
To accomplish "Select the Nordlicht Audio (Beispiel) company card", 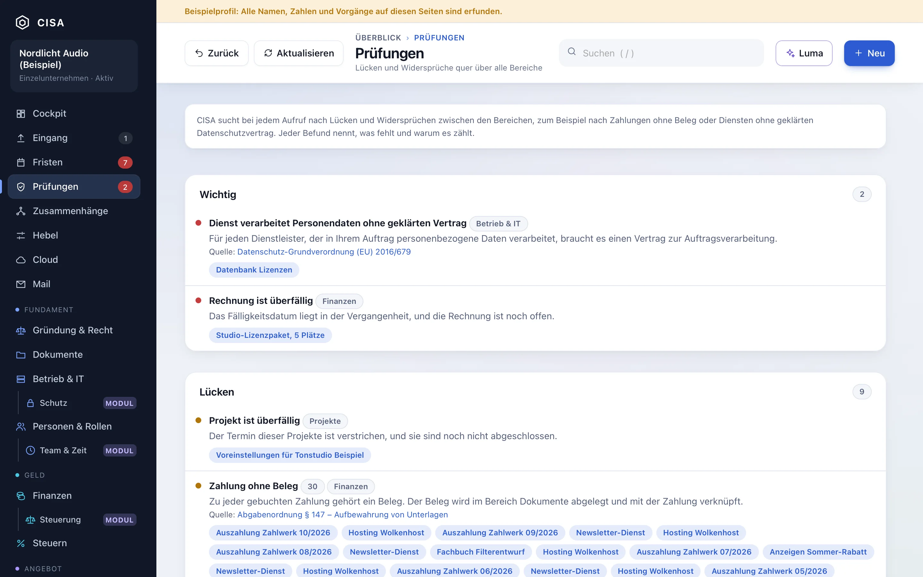I will point(74,66).
